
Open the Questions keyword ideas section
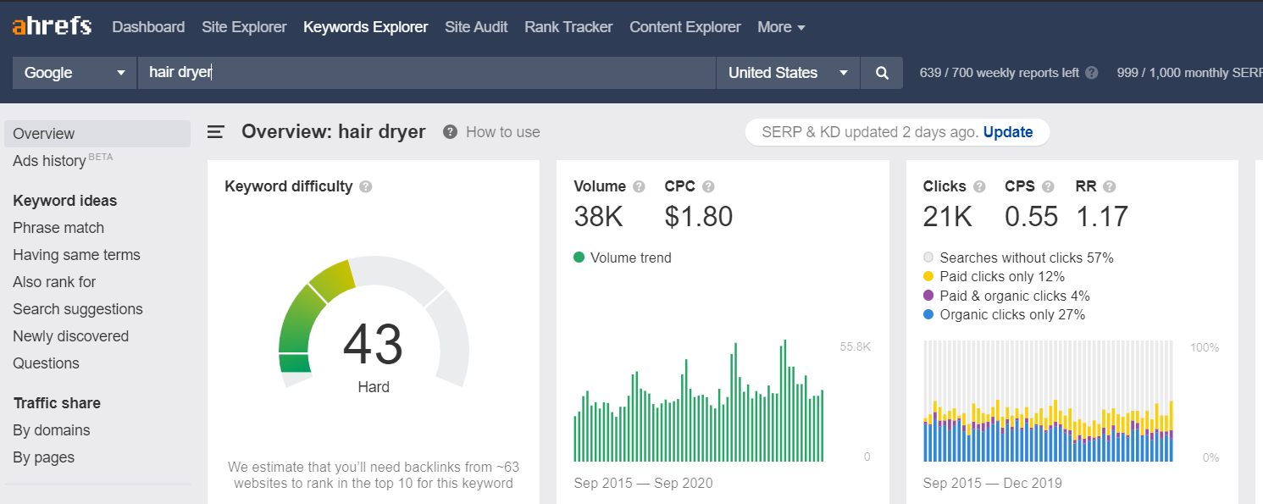46,363
